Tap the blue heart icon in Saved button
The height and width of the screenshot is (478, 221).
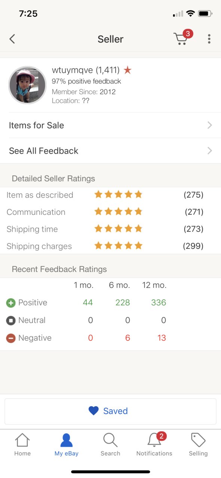pyautogui.click(x=93, y=411)
